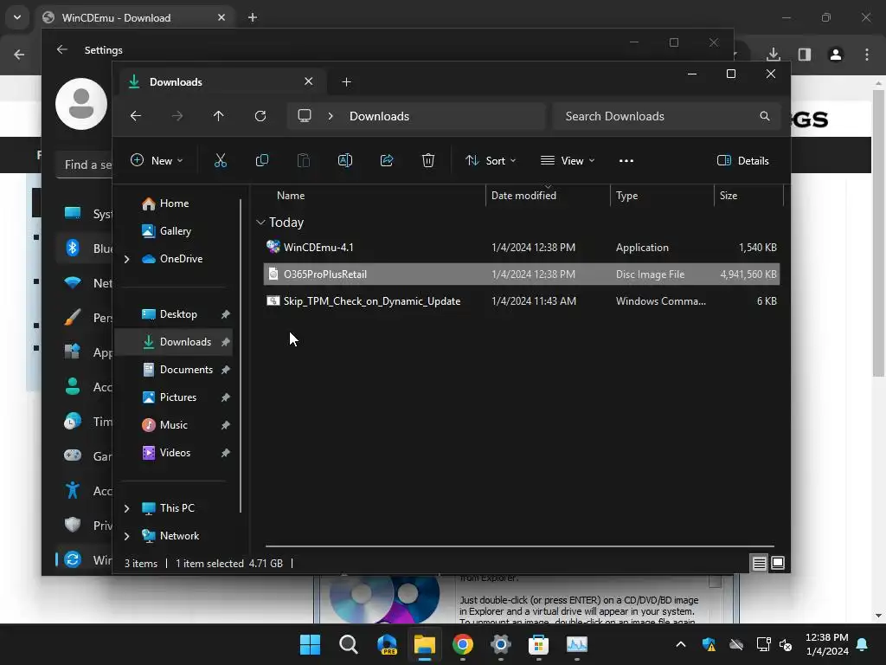Click the search magnifier in Search Downloads
This screenshot has height=665, width=886.
coord(765,116)
